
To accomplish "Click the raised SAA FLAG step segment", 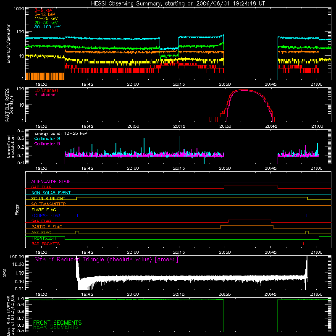I will pos(249,220).
